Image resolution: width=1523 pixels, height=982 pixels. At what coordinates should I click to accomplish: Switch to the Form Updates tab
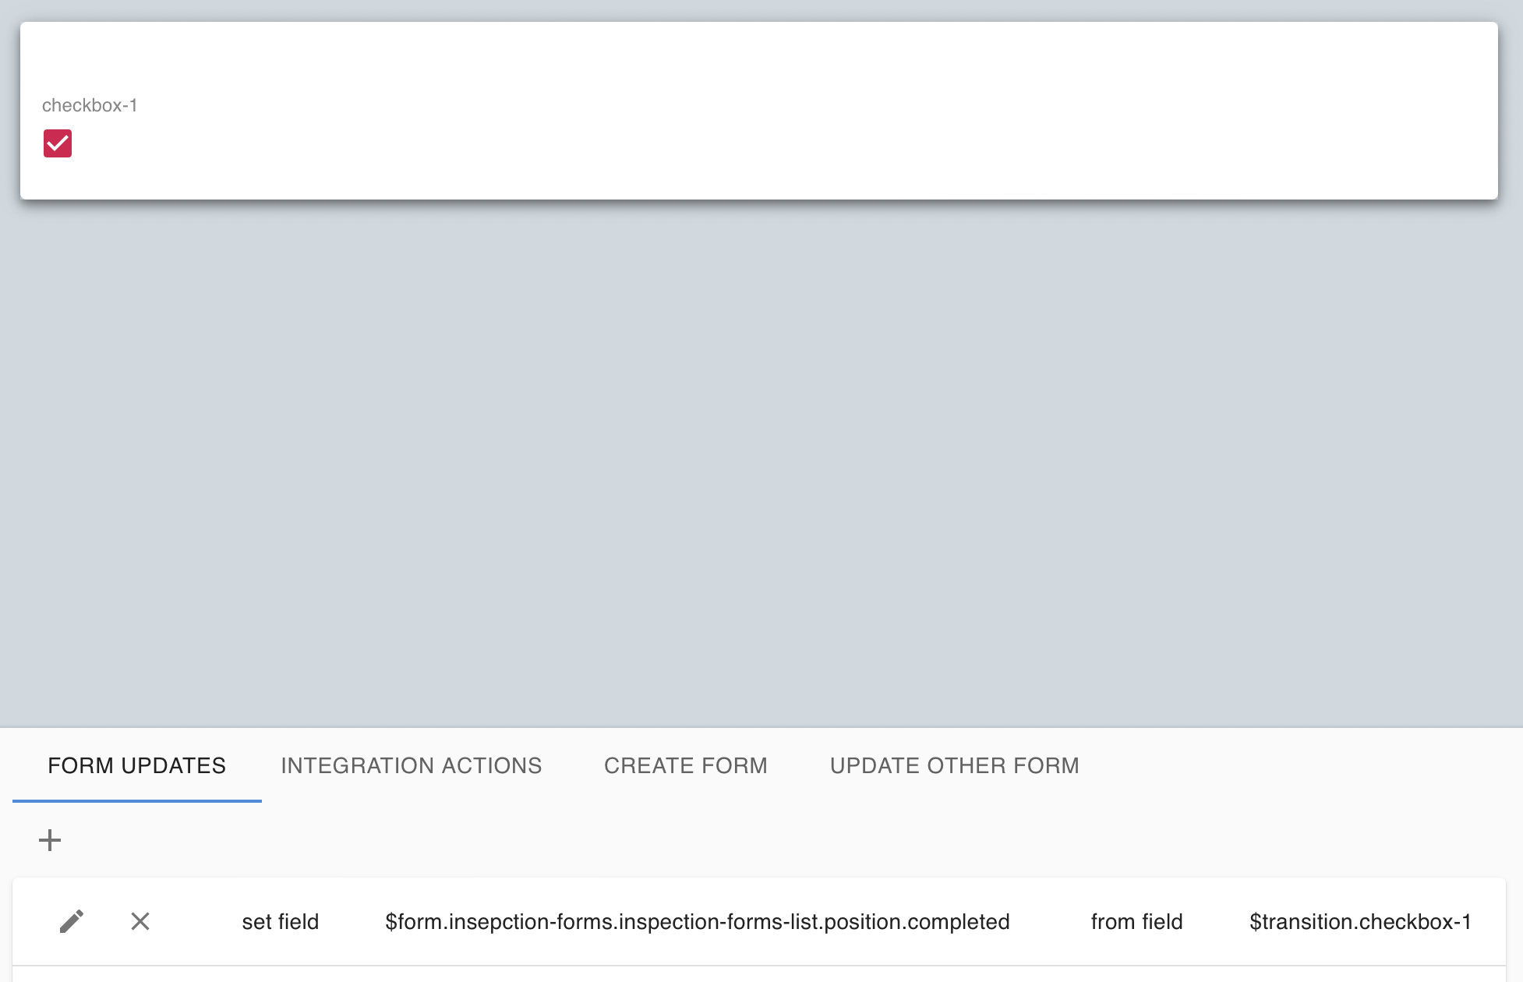pos(136,765)
